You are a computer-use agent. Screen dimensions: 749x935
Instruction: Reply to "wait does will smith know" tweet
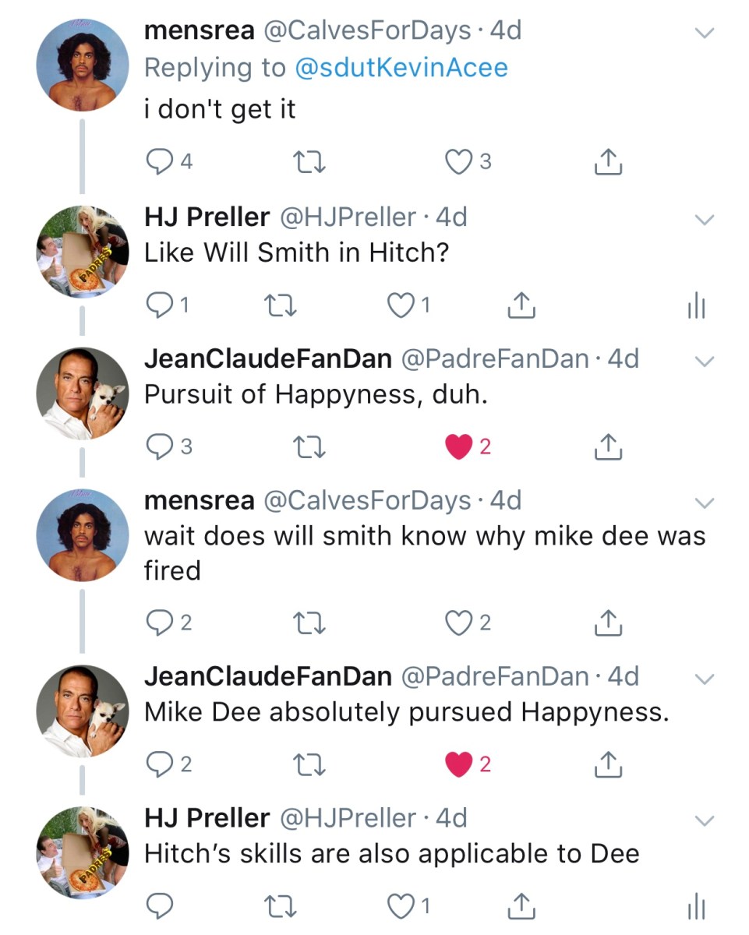[x=159, y=622]
